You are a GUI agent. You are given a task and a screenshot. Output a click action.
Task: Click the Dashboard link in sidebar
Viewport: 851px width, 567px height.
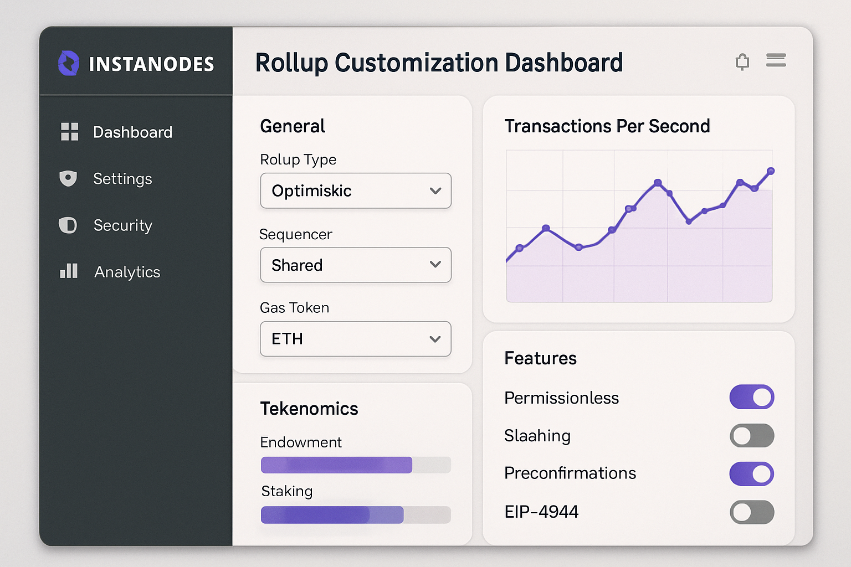click(132, 132)
